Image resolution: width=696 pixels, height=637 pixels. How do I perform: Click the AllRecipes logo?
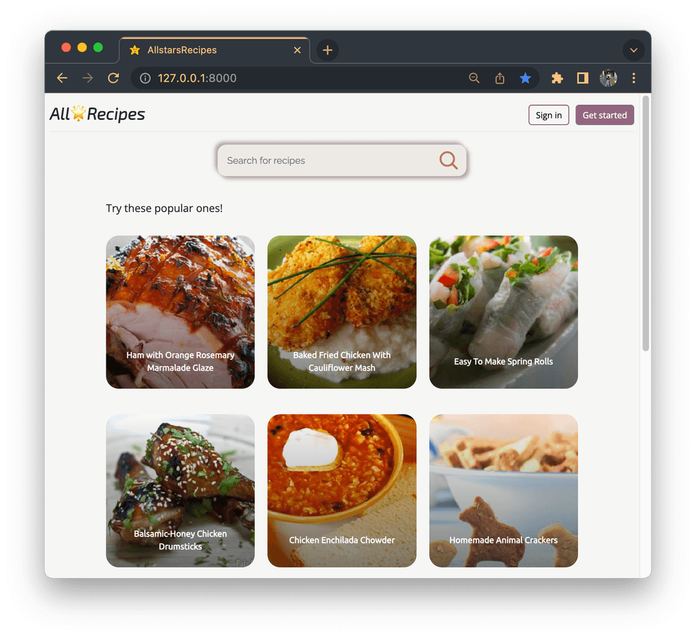pyautogui.click(x=97, y=113)
